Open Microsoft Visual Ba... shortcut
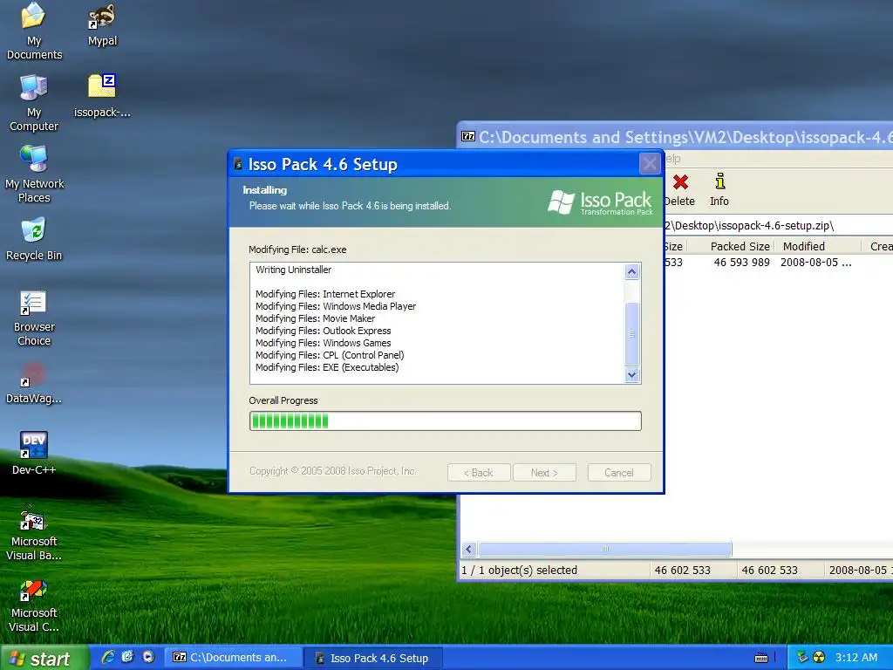The height and width of the screenshot is (670, 893). [34, 533]
